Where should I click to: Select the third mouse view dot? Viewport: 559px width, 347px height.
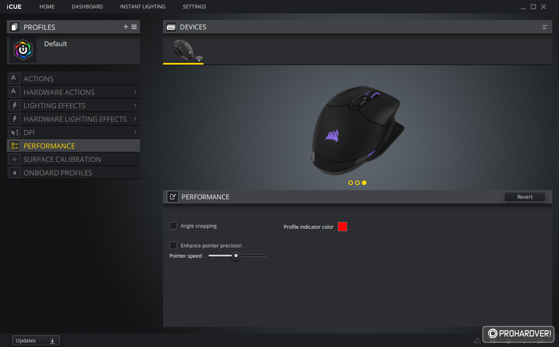tap(364, 183)
